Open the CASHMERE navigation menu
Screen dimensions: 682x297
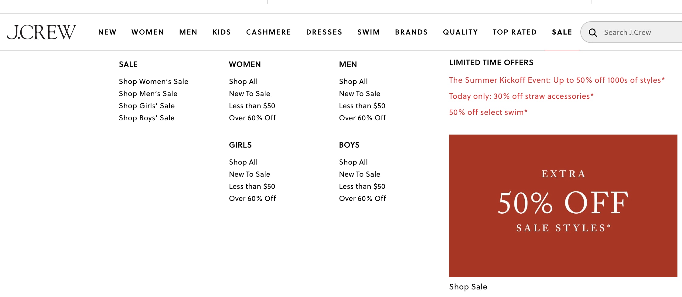(x=268, y=32)
